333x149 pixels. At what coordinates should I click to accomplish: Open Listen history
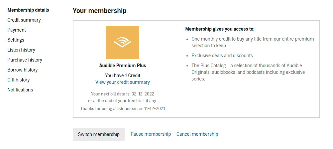pos(21,50)
